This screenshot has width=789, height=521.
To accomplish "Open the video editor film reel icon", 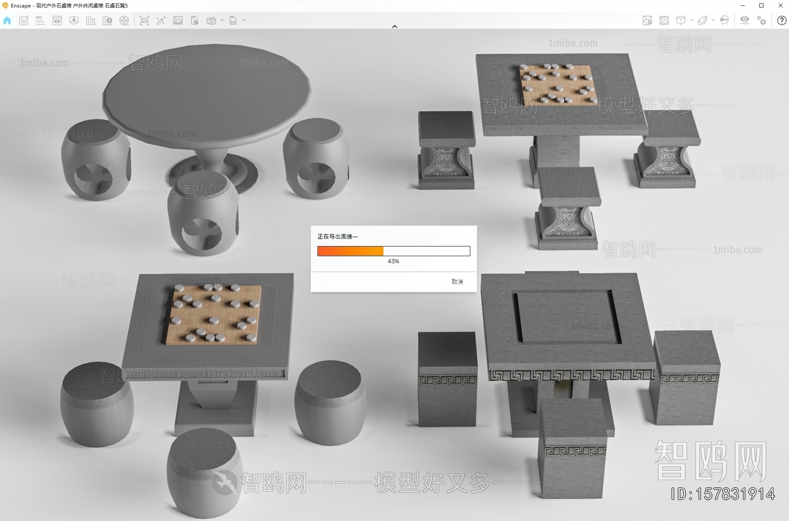I will pos(124,20).
